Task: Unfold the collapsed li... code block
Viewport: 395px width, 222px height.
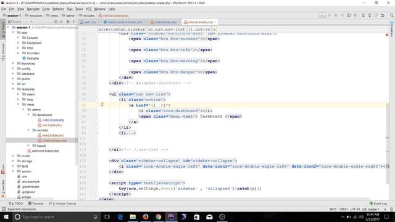Action: click(x=127, y=133)
